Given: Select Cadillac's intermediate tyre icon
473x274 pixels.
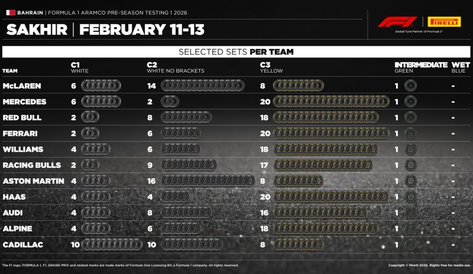Looking at the screenshot, I should pos(410,244).
